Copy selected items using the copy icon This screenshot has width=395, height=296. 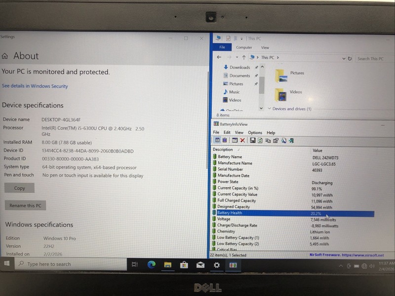click(268, 141)
